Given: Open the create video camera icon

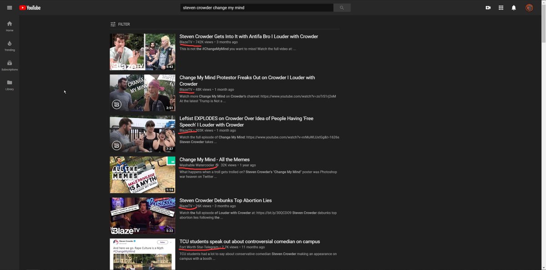Looking at the screenshot, I should click(x=488, y=8).
